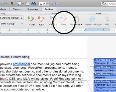Open the Toolbox icon

point(27,4)
